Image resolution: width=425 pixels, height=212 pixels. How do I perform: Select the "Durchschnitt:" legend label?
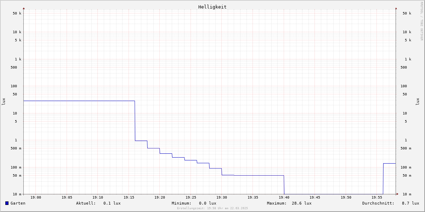tap(378, 203)
